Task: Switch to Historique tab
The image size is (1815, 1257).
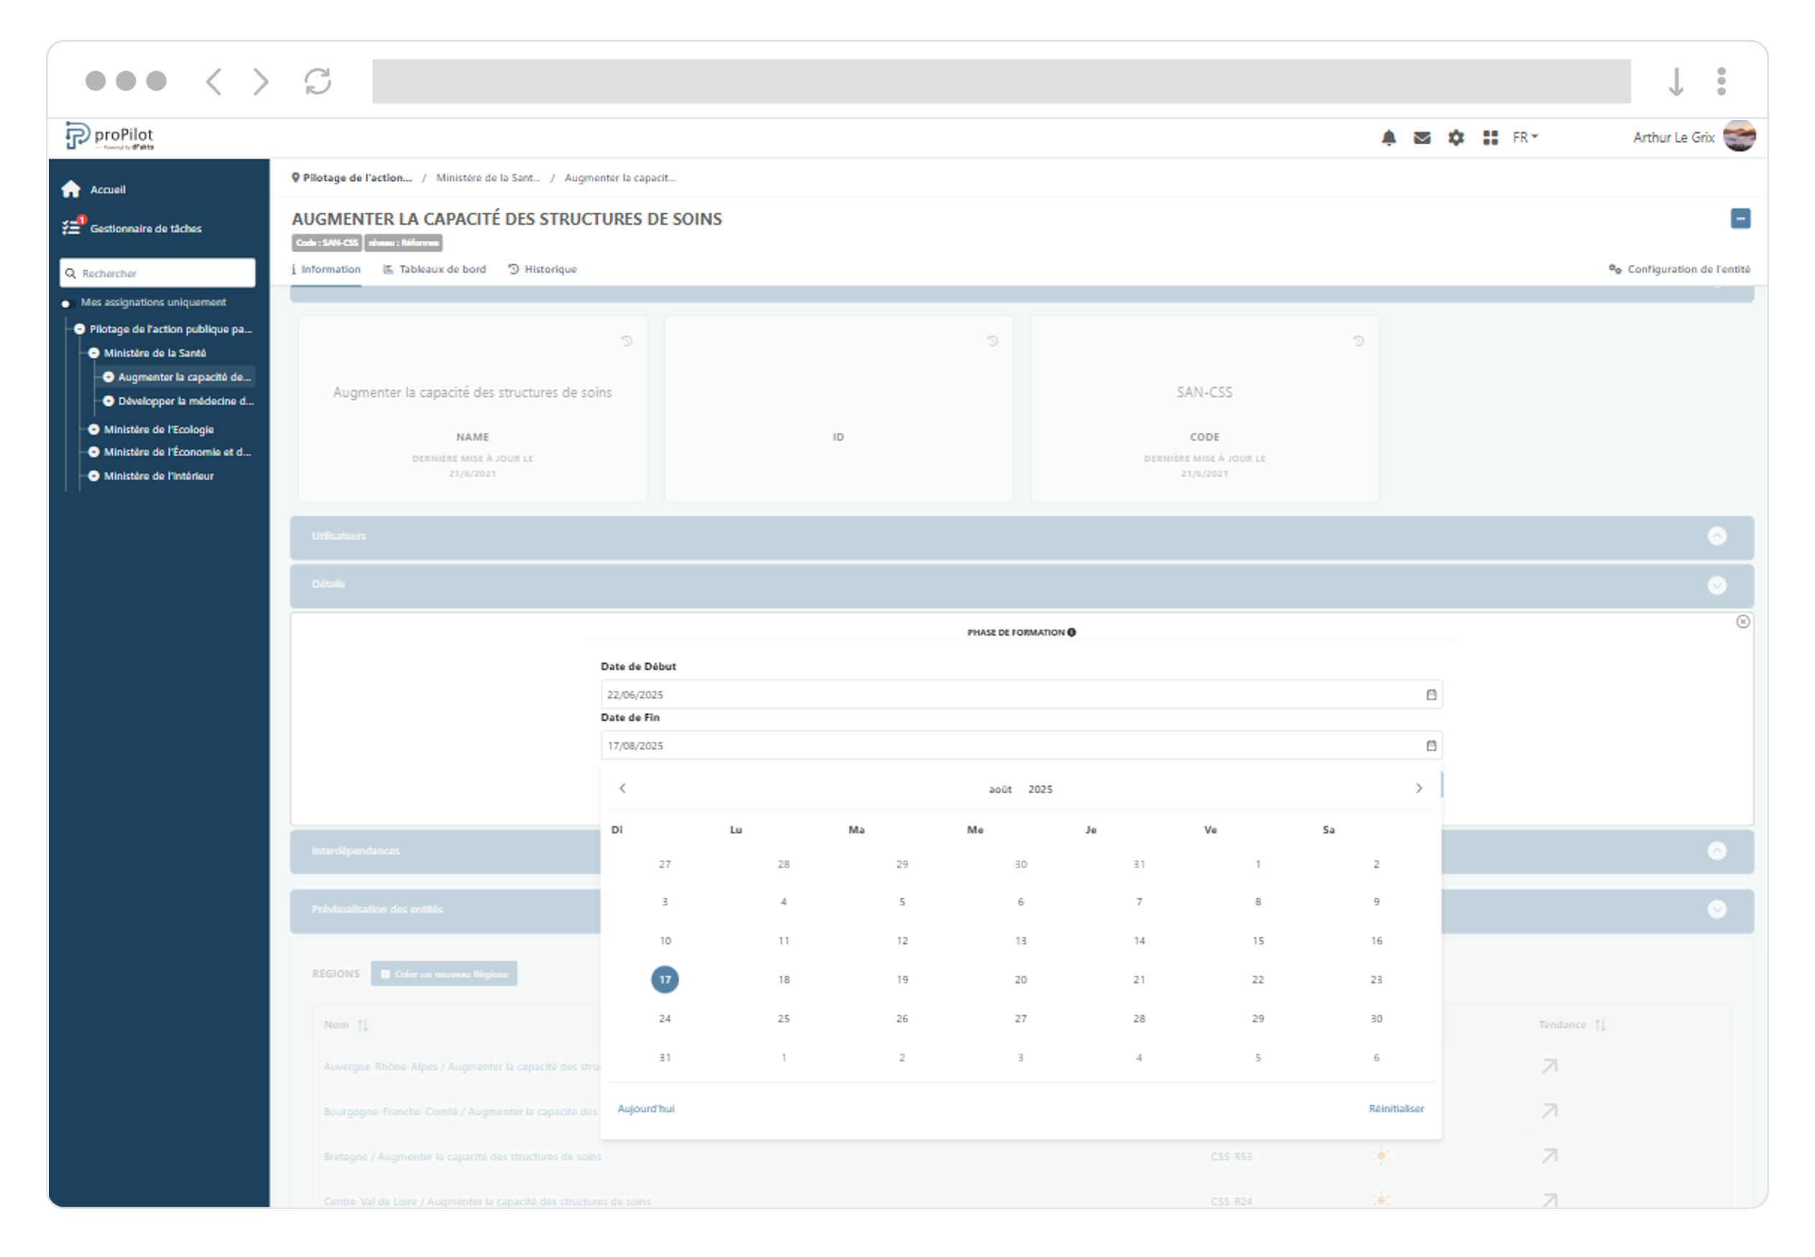Action: 542,269
